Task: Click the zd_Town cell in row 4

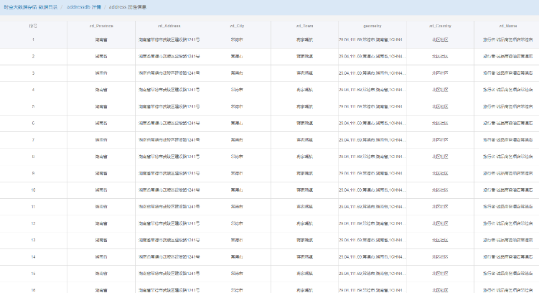Action: (x=304, y=90)
